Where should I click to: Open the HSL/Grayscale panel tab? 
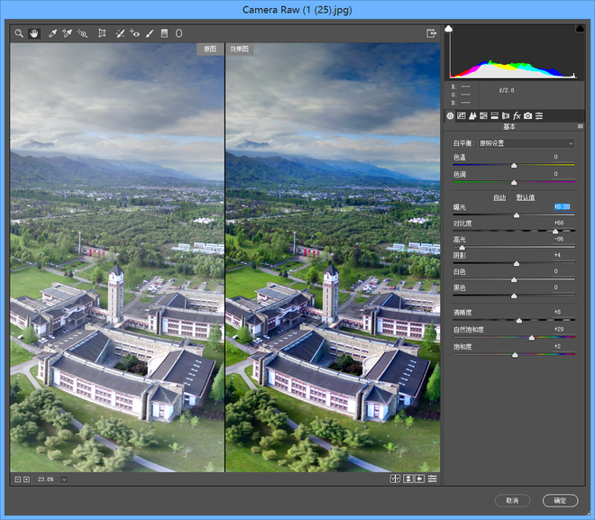483,115
